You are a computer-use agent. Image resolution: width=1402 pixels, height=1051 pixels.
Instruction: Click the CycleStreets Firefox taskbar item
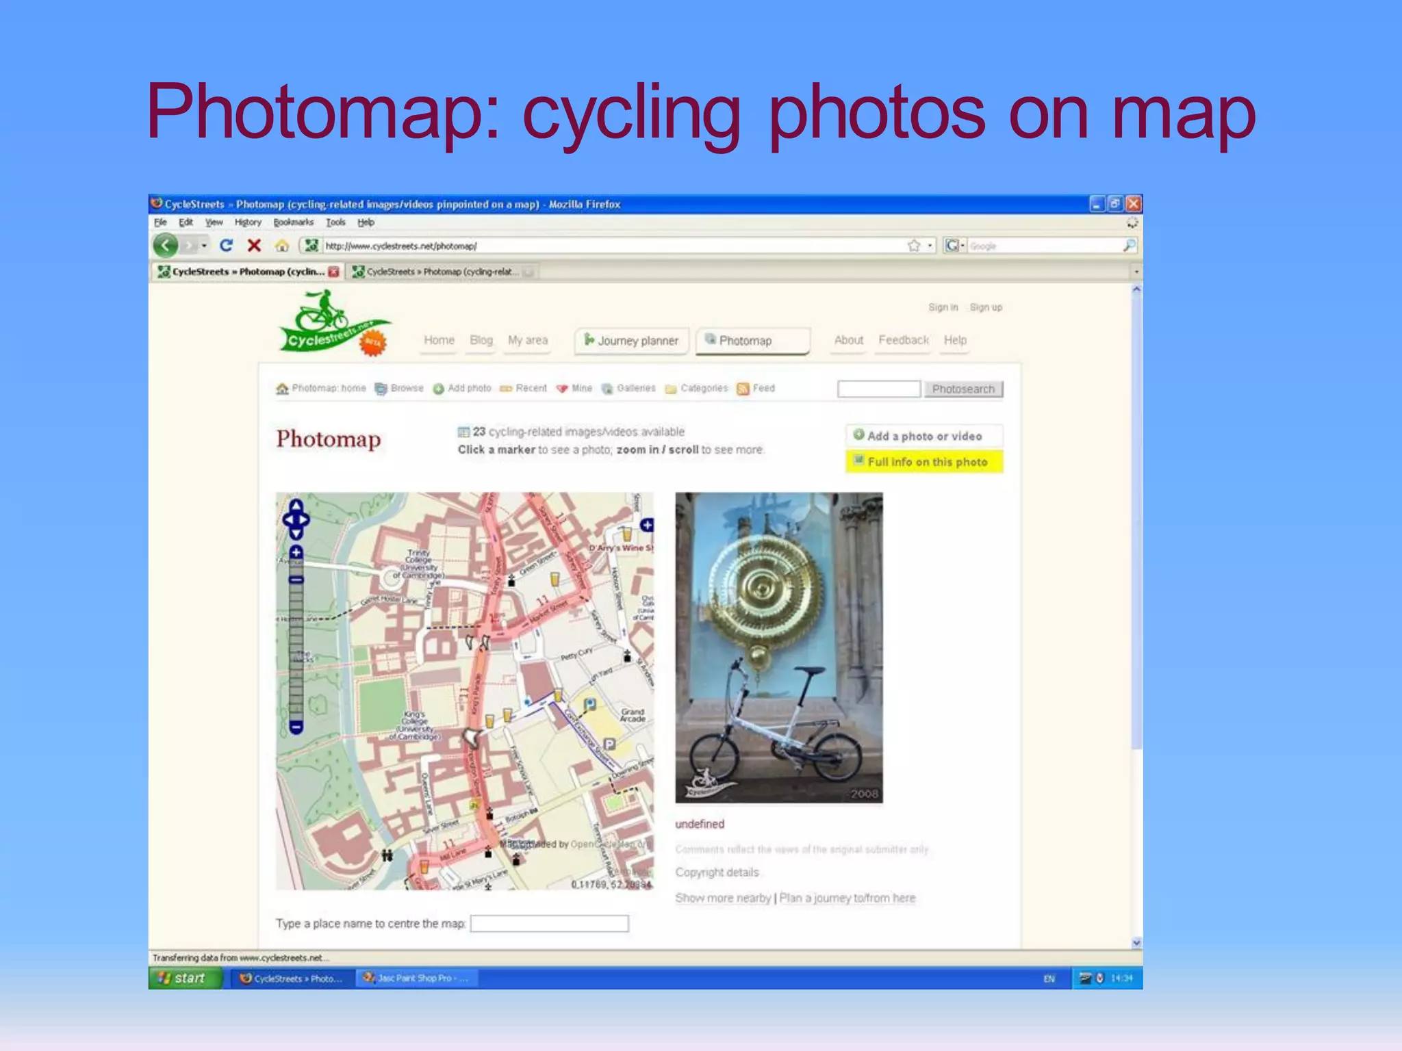click(x=292, y=978)
